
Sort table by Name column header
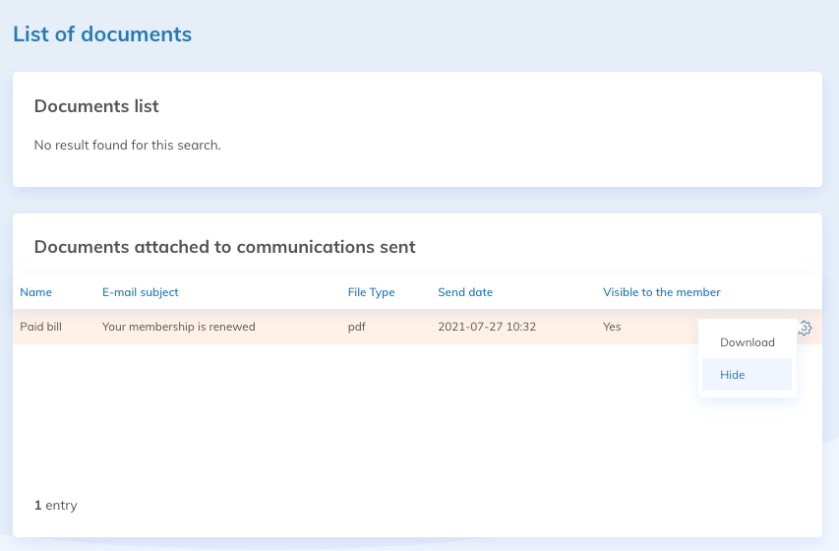click(x=35, y=292)
